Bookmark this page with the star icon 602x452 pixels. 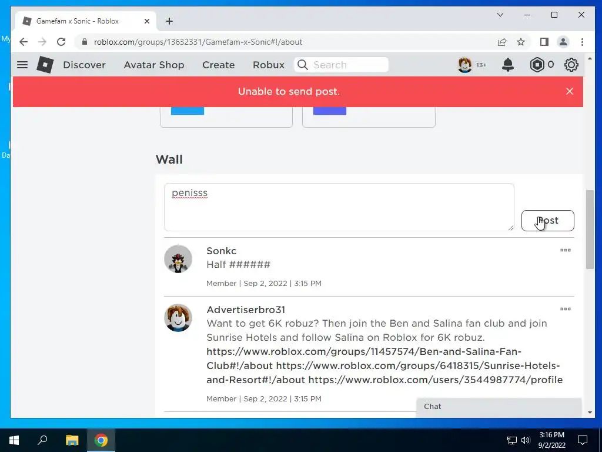tap(521, 42)
